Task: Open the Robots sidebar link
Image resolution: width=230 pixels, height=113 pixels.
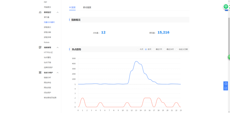Action: [x=47, y=42]
